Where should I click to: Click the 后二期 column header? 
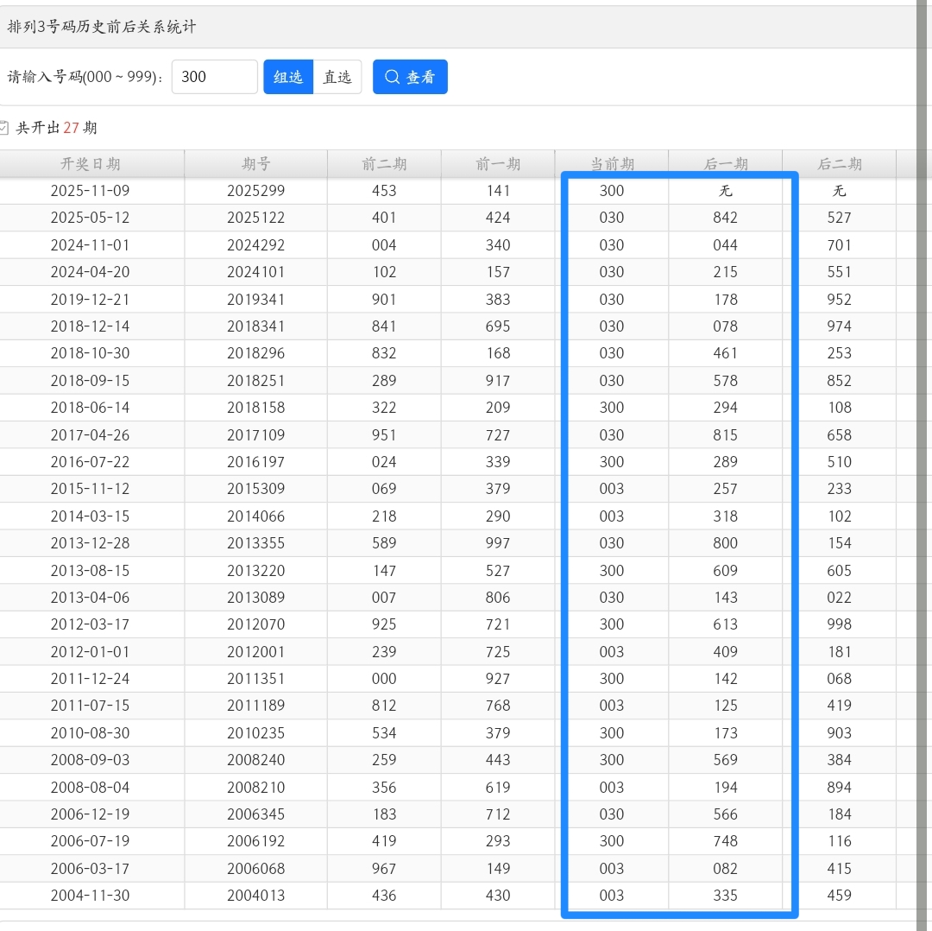pos(839,164)
